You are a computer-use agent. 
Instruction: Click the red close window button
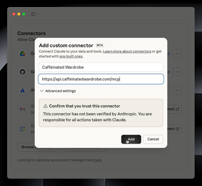pyautogui.click(x=14, y=14)
